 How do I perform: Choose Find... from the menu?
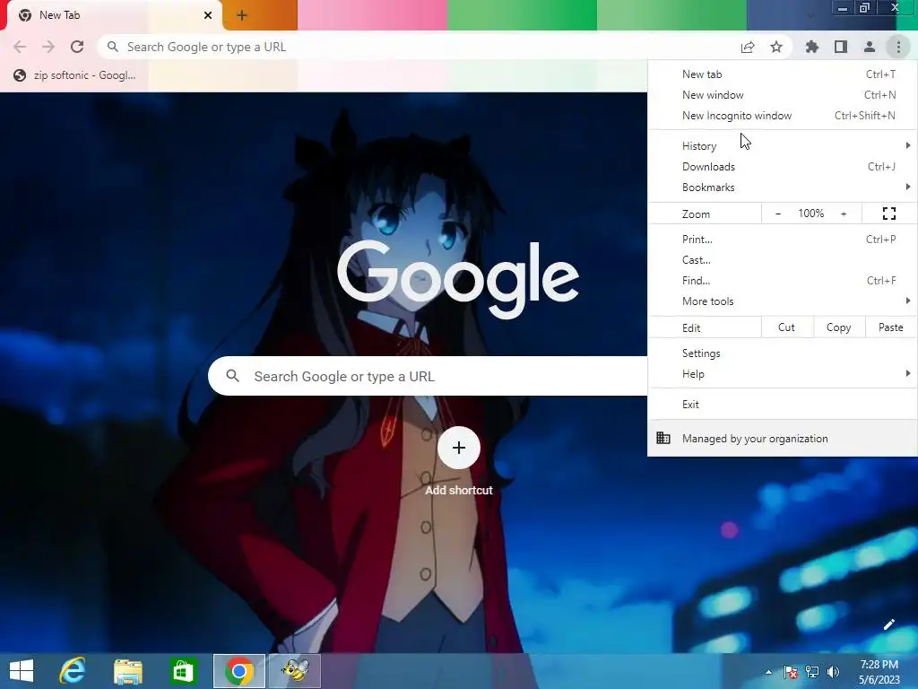coord(783,281)
